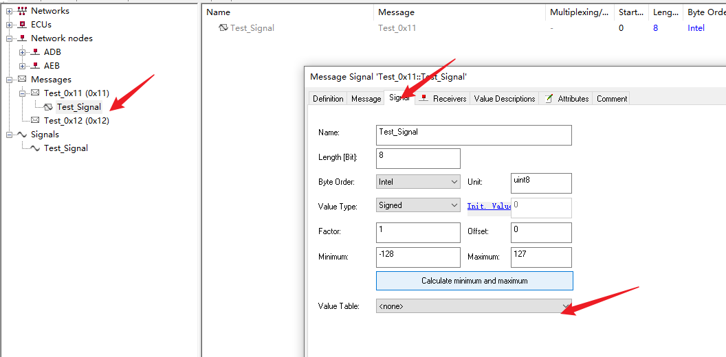Click the wave icon of Test_Signal under Signals
Image resolution: width=726 pixels, height=357 pixels.
35,148
